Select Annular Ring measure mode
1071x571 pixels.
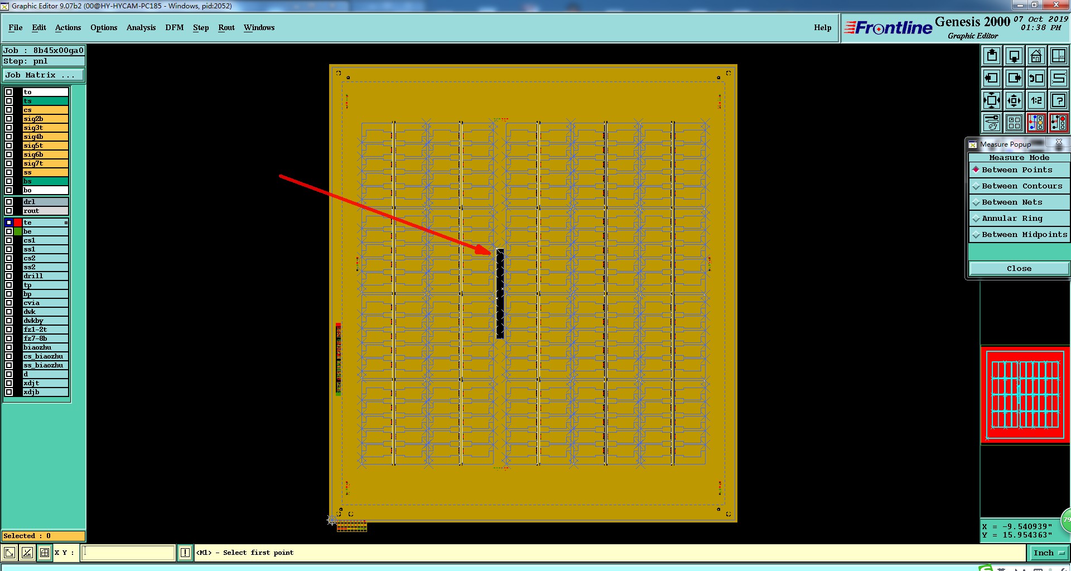(x=1019, y=218)
